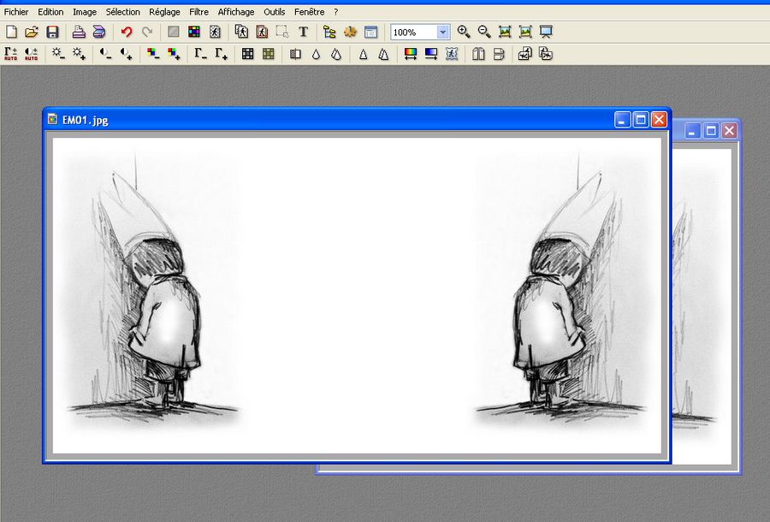Save the image with the floppy disk icon
This screenshot has width=770, height=522.
(x=52, y=32)
